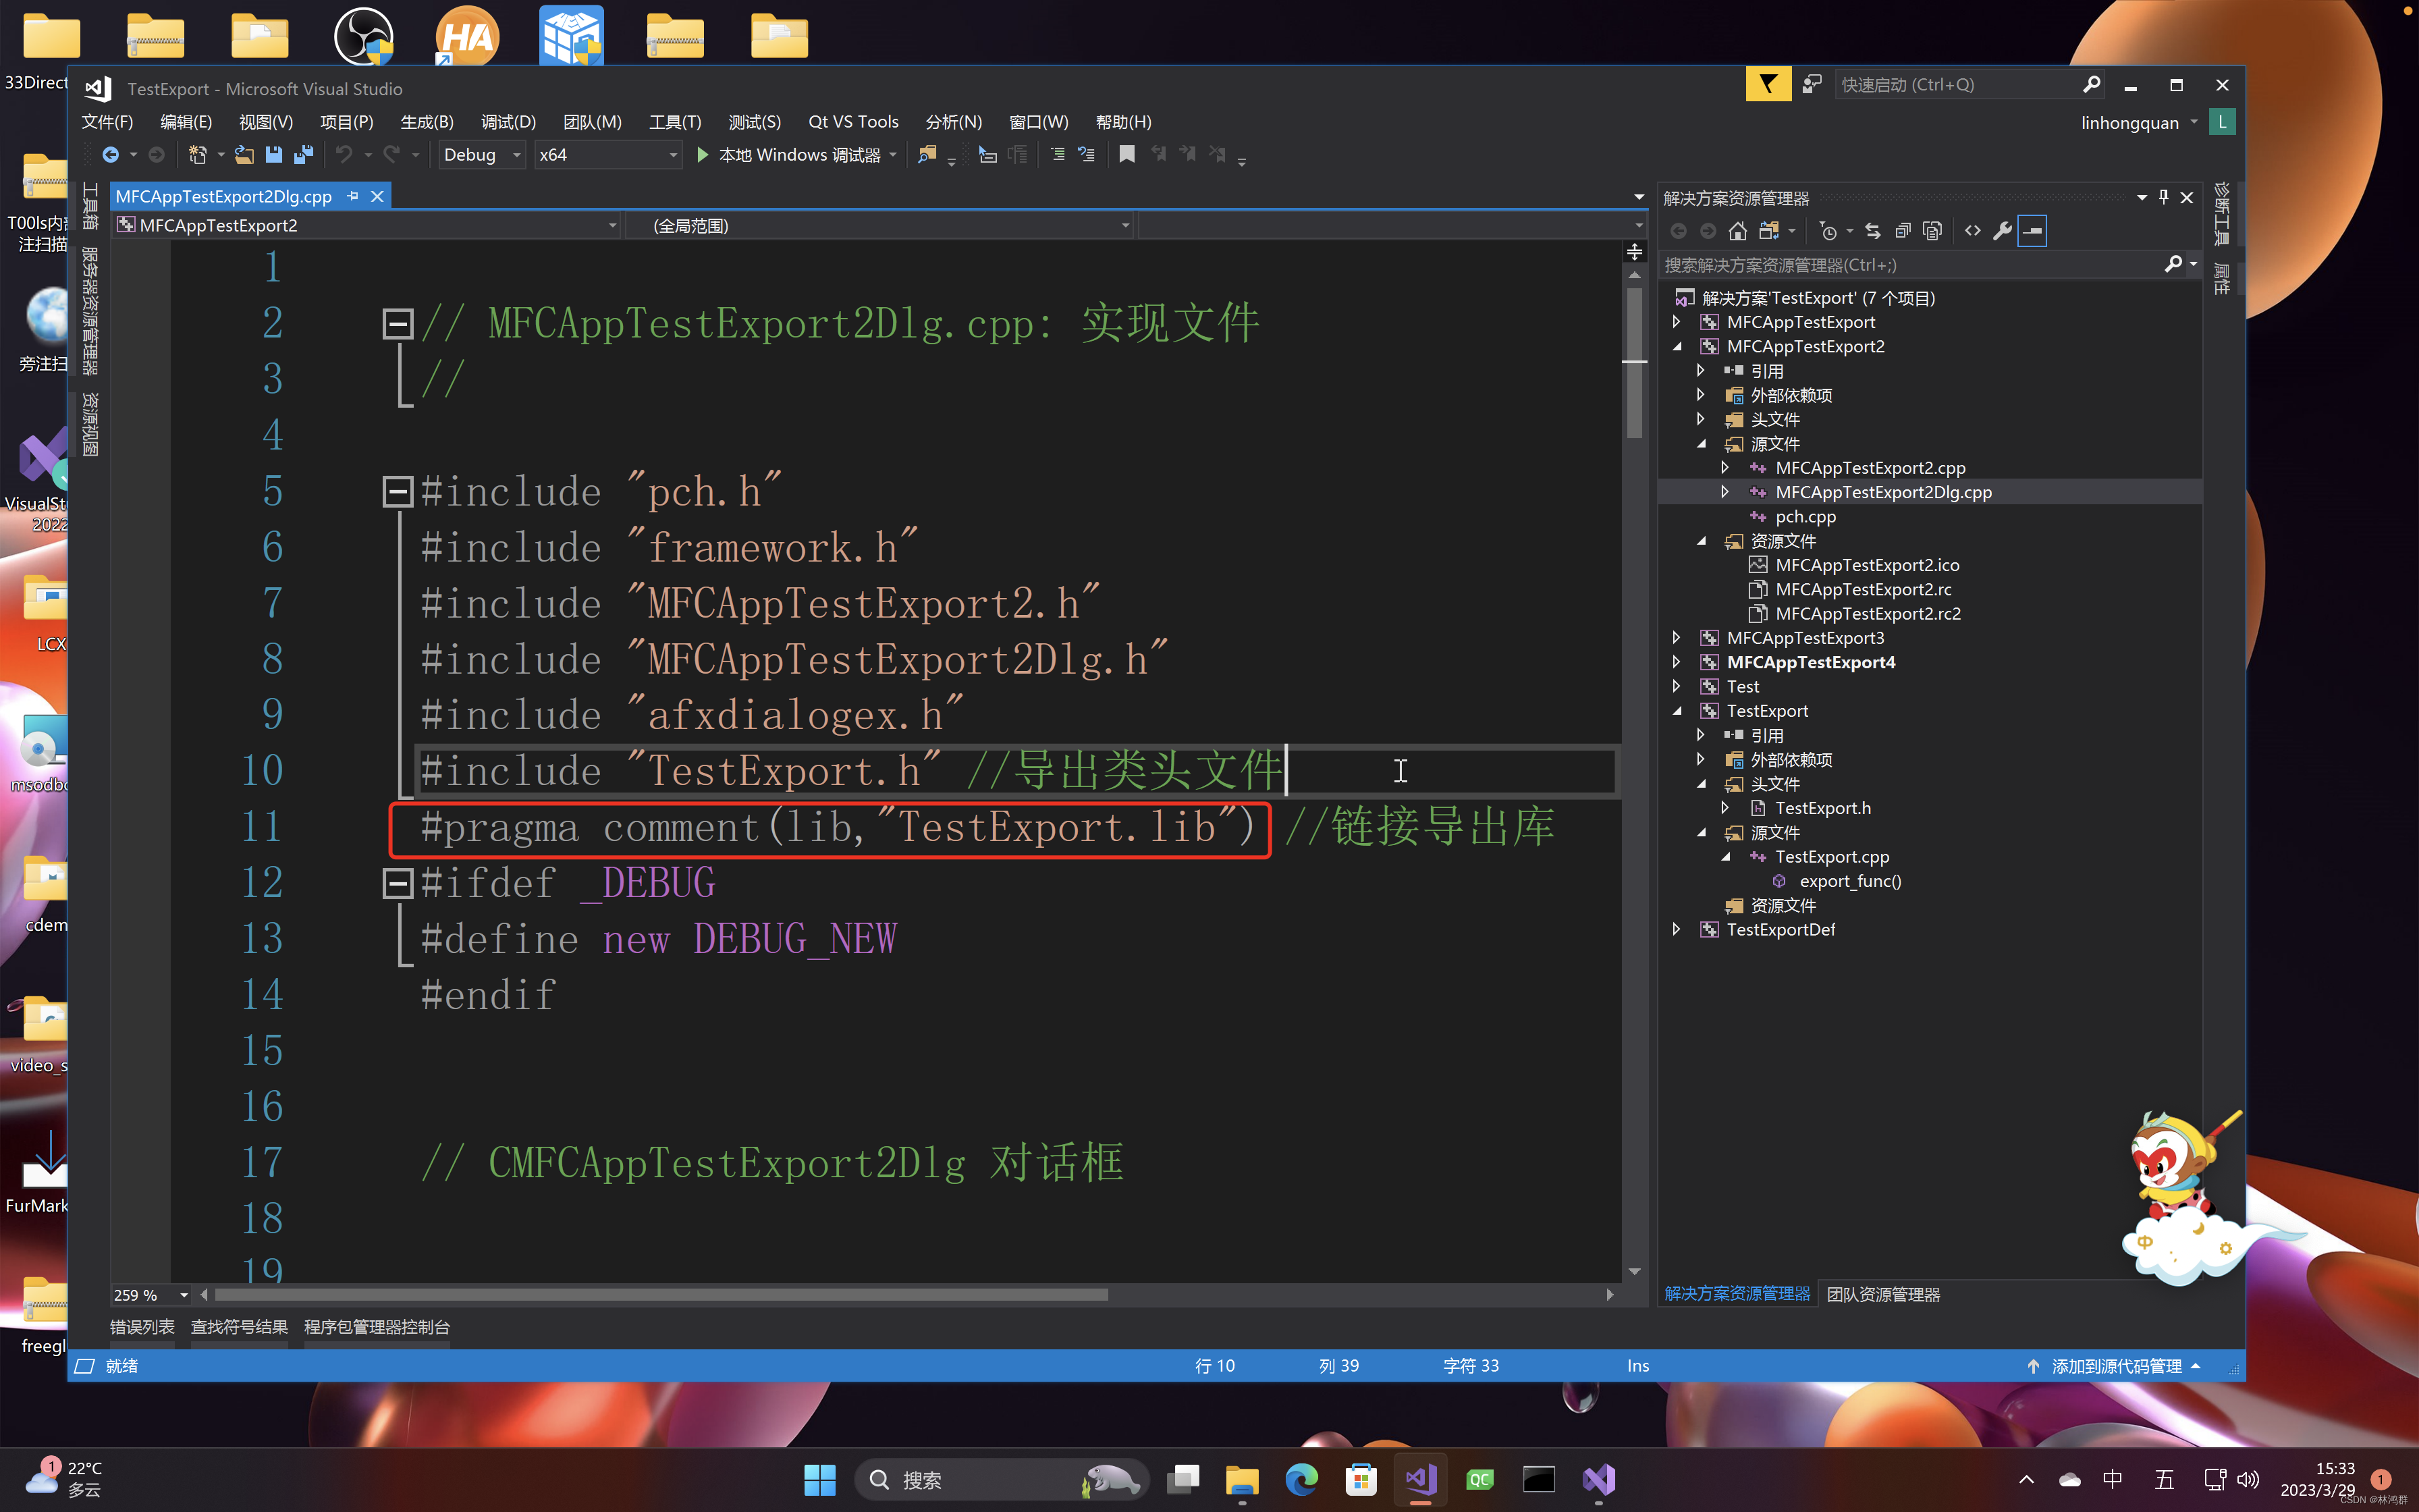Click 添加到源代码管理 in status bar
Viewport: 2419px width, 1512px height.
(x=2116, y=1366)
